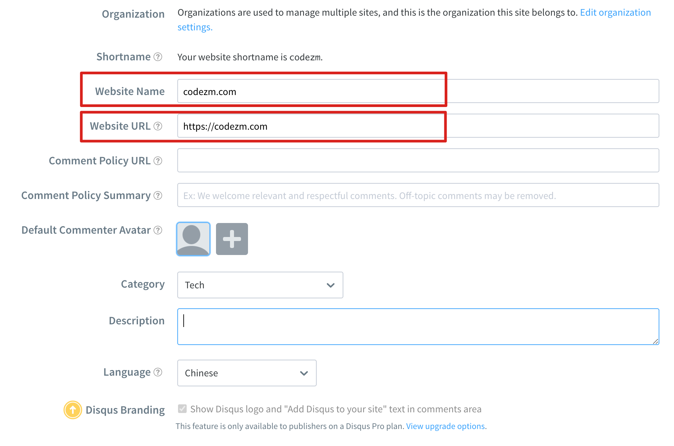
Task: Open the Edit organization settings link
Action: click(x=615, y=13)
